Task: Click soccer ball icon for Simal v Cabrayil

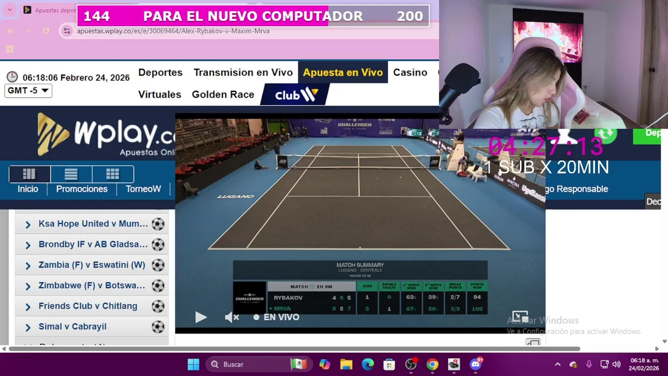Action: click(158, 327)
